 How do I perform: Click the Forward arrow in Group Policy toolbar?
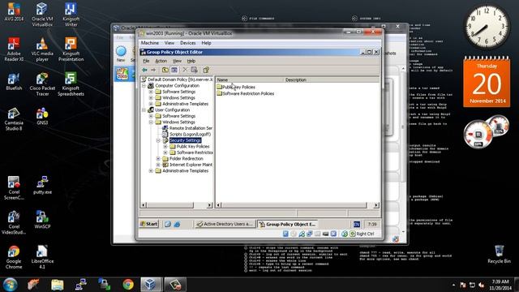153,70
